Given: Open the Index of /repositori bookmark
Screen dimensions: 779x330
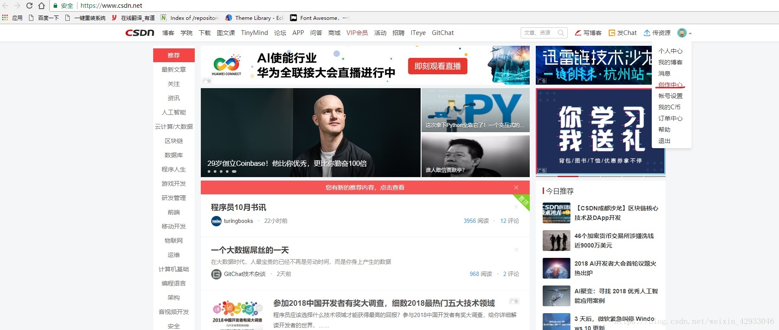Looking at the screenshot, I should (x=190, y=18).
